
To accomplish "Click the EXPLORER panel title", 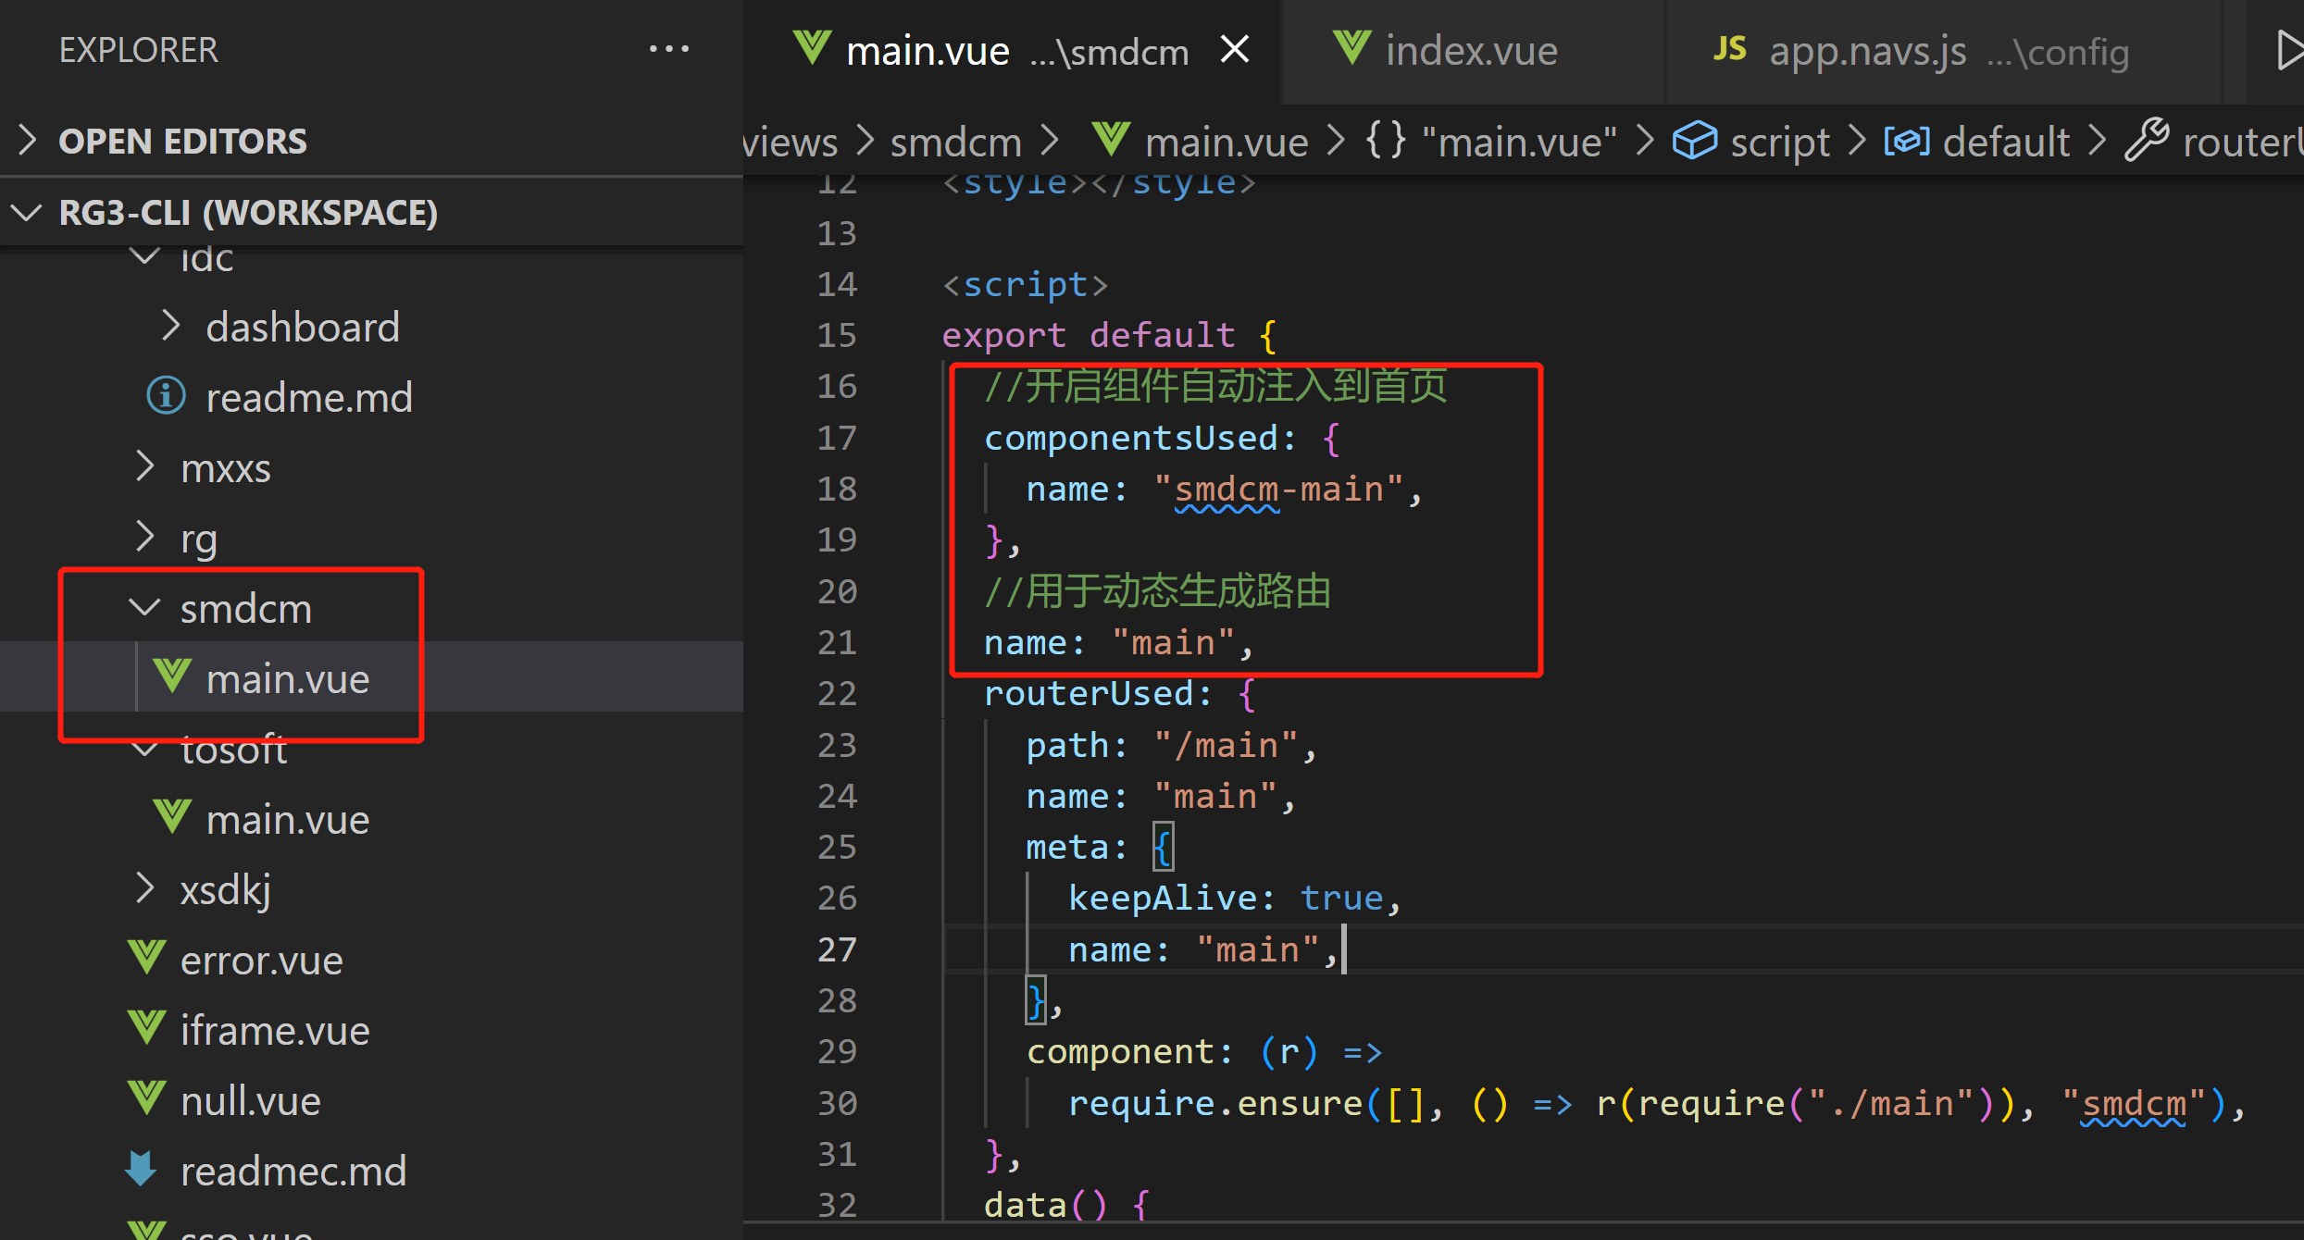I will coord(139,49).
